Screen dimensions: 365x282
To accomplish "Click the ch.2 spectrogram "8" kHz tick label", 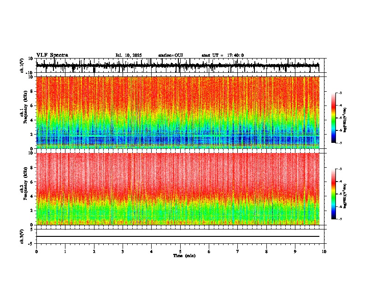I will [32, 168].
